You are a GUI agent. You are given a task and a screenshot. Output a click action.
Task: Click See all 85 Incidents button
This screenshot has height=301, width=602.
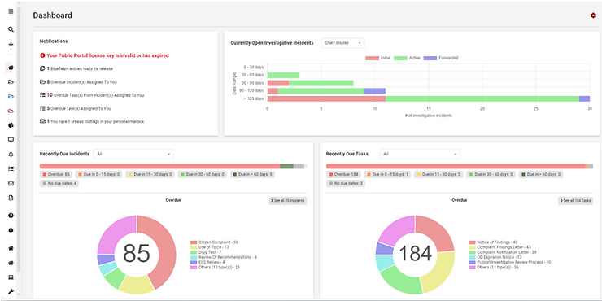point(287,201)
